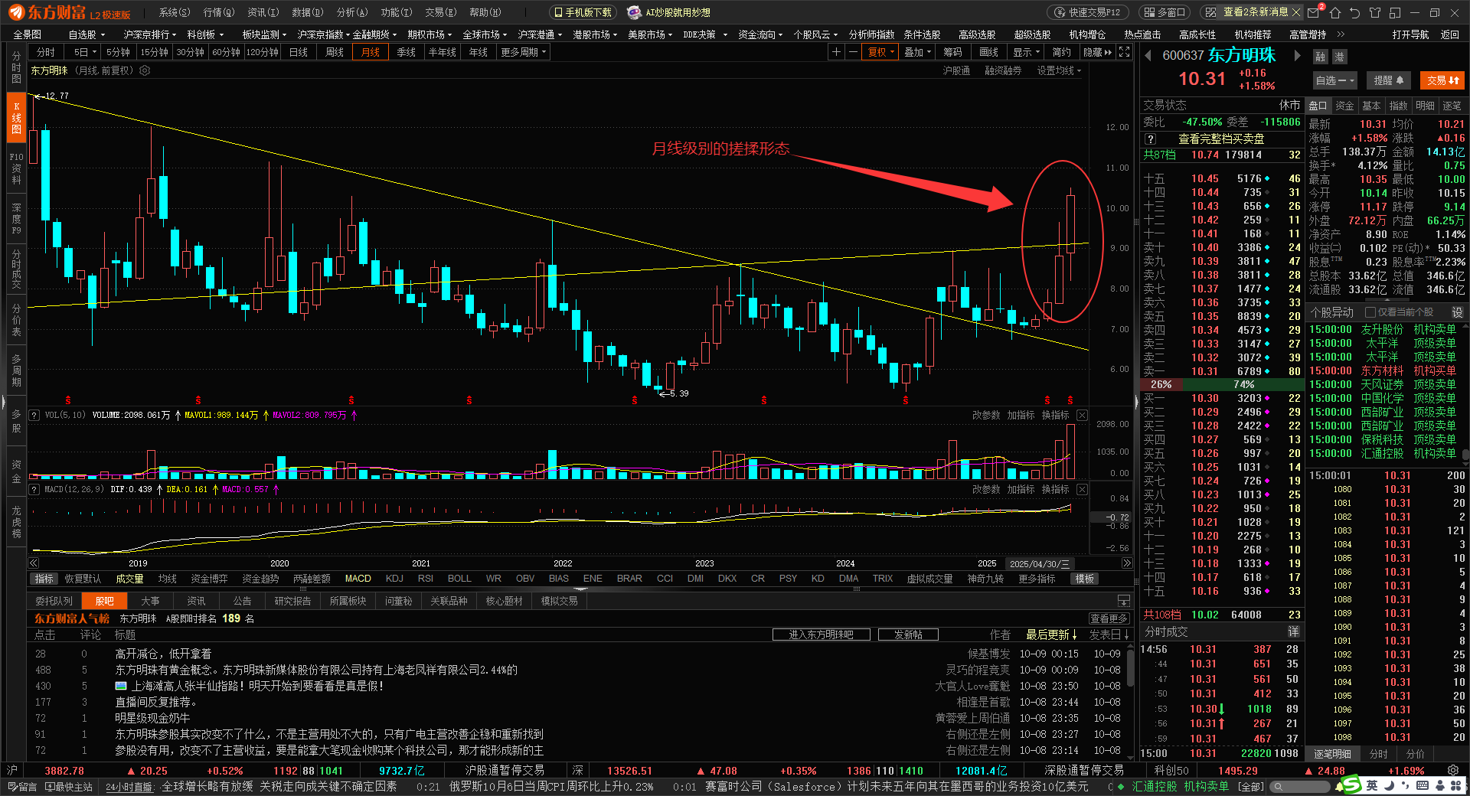The image size is (1470, 796).
Task: Open the mail messages envelope icon
Action: click(x=1314, y=12)
